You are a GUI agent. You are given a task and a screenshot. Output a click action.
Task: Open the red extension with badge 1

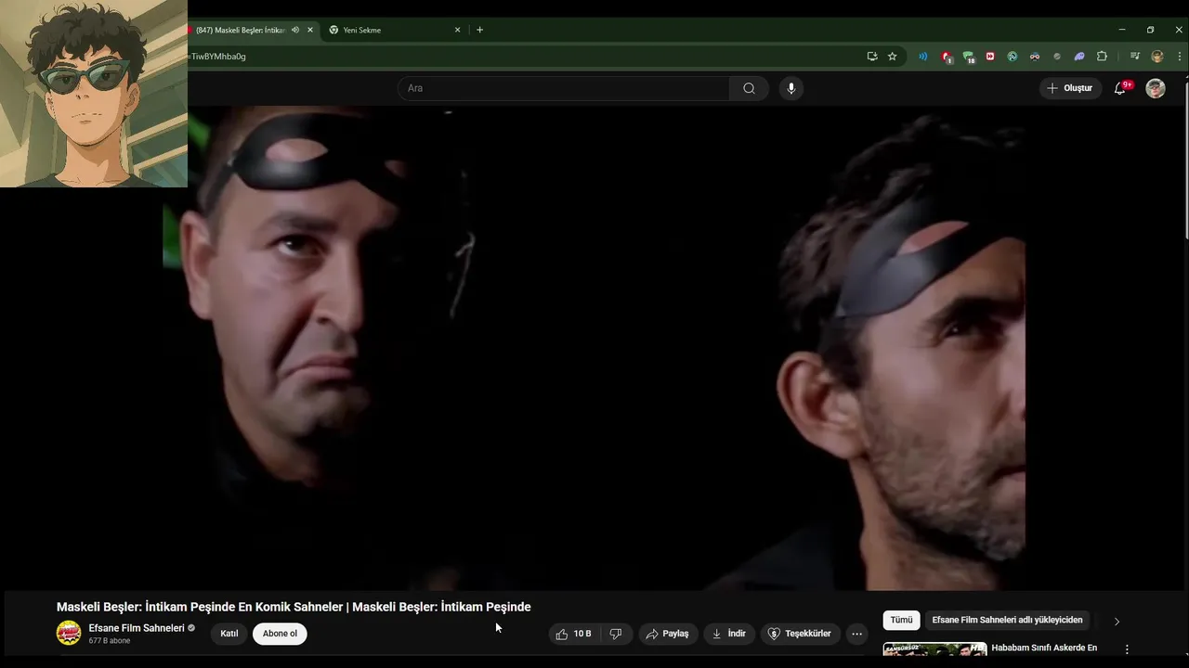coord(946,57)
